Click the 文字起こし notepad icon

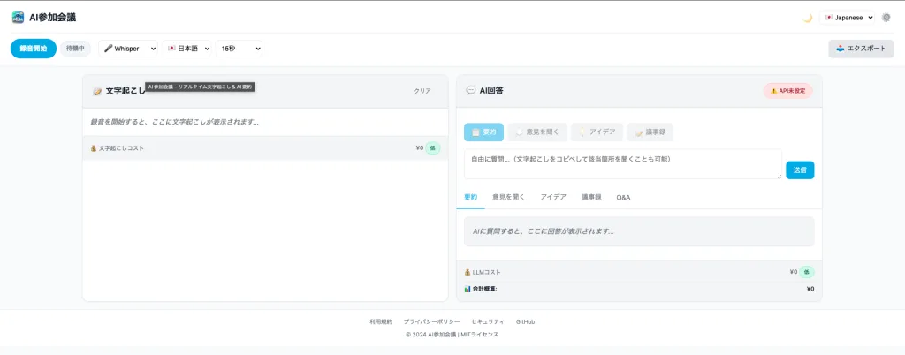97,91
